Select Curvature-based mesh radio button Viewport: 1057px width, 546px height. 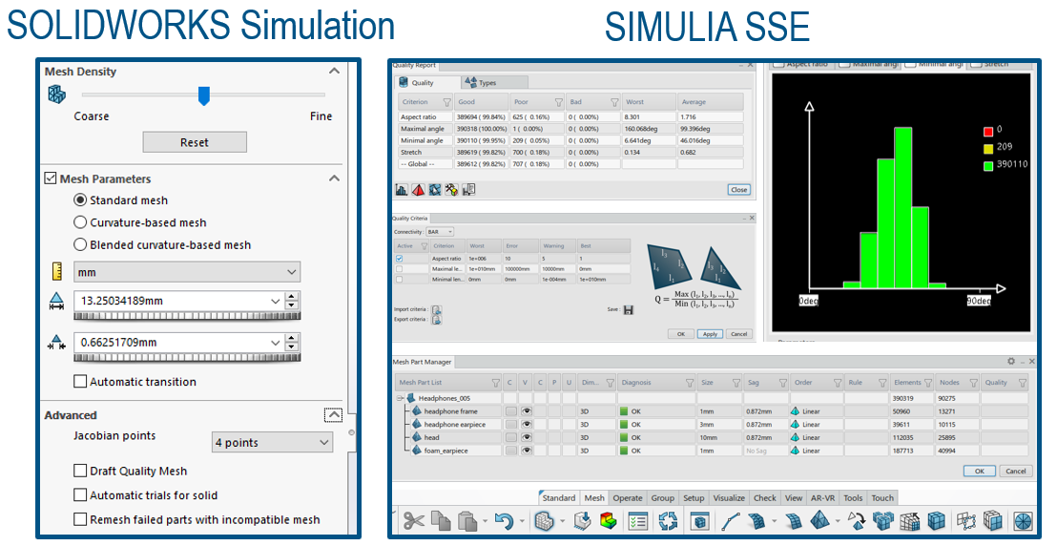(x=80, y=222)
